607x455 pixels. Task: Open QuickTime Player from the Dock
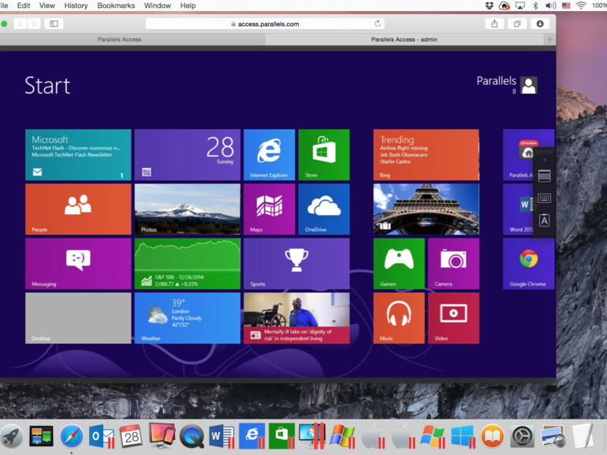point(192,437)
